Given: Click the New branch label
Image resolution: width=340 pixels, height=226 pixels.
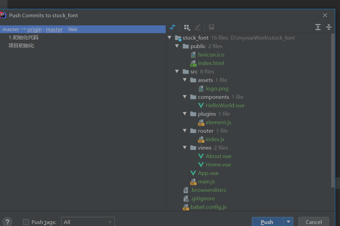Looking at the screenshot, I should (73, 29).
